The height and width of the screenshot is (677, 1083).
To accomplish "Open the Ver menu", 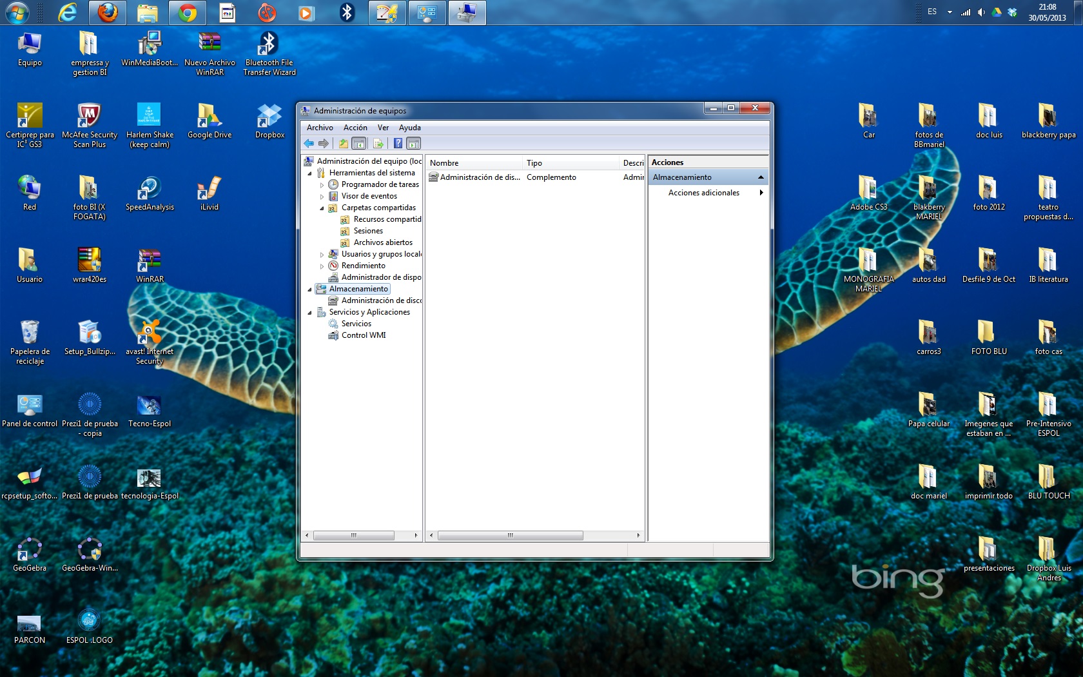I will point(383,128).
